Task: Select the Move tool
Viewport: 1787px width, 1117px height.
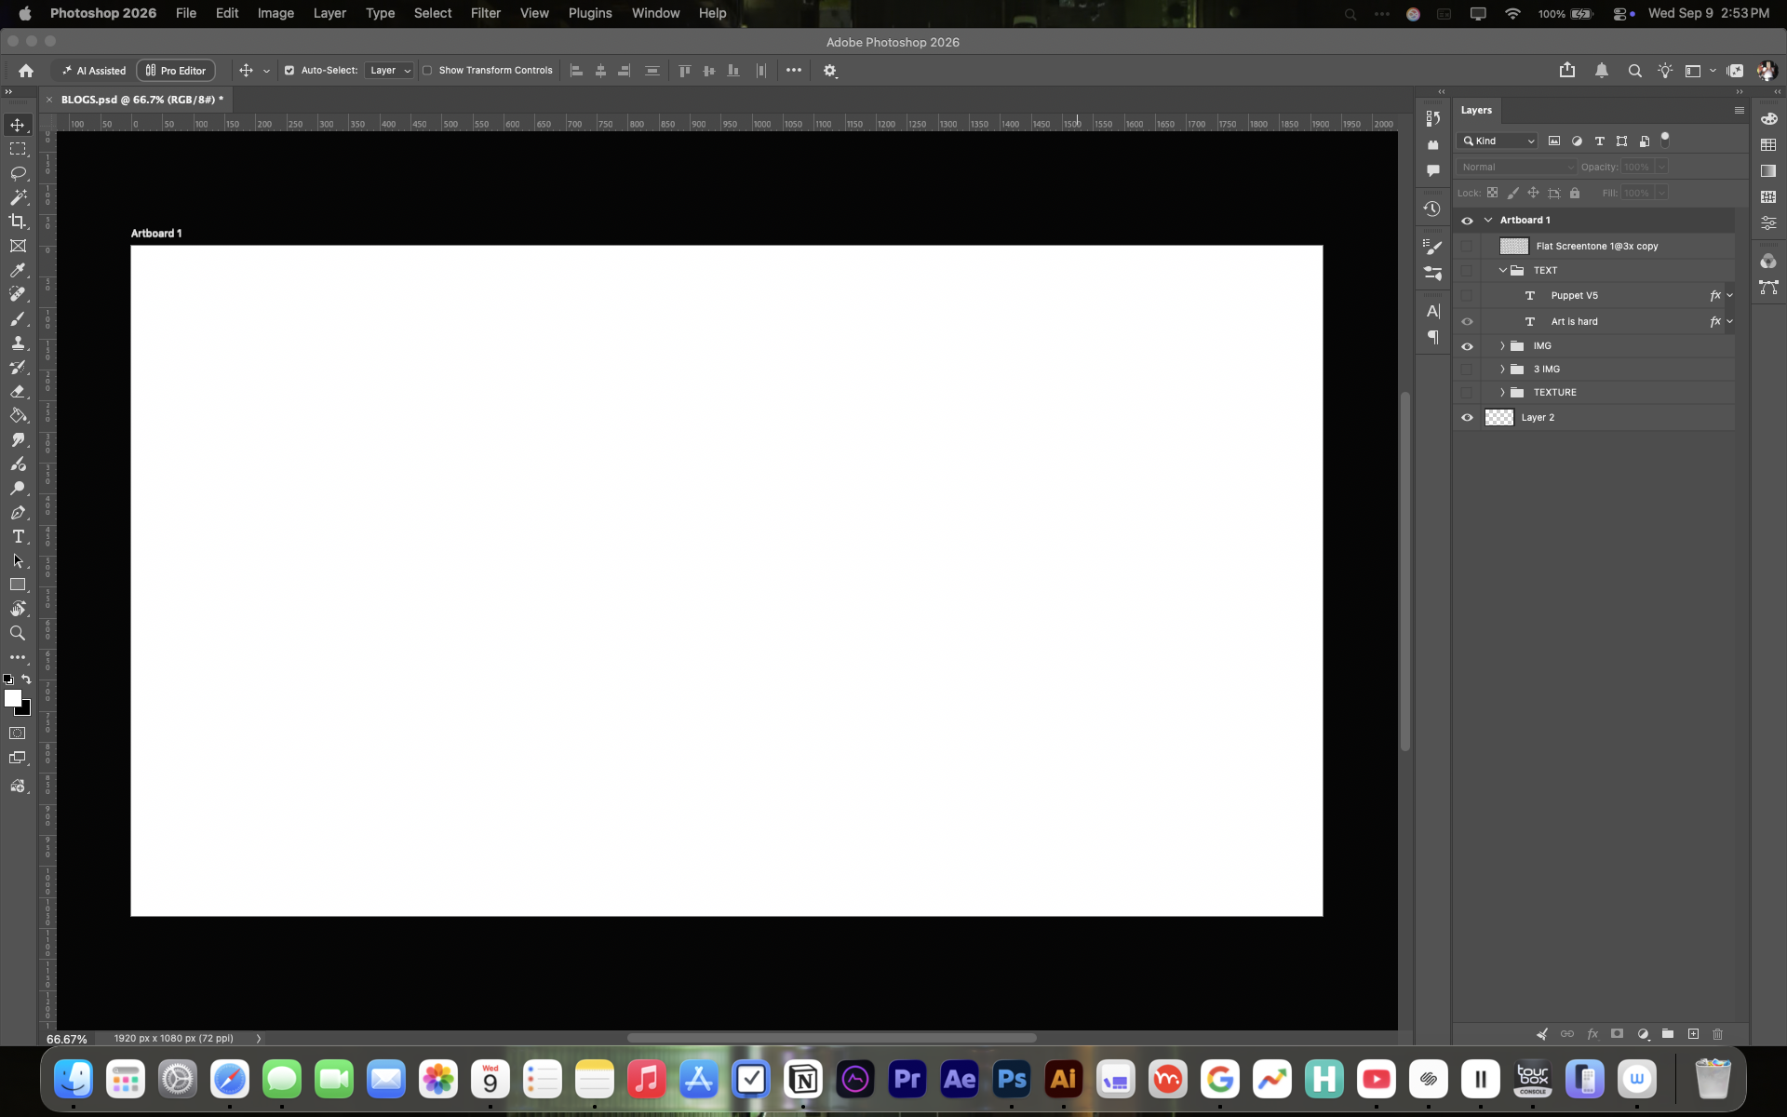Action: pos(18,125)
